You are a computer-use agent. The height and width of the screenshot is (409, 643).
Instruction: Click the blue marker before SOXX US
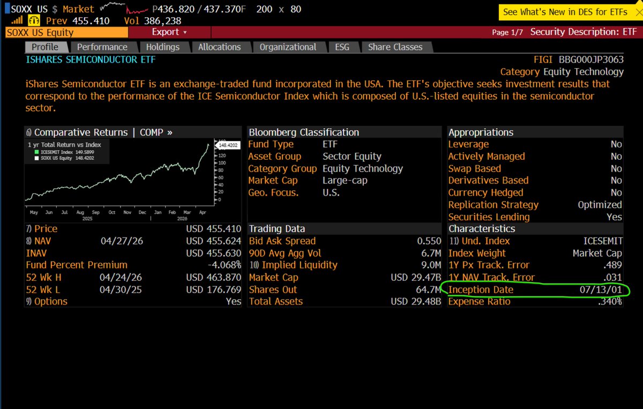coord(6,9)
